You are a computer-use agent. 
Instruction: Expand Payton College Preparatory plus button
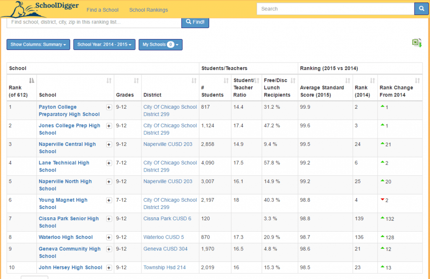[x=109, y=107]
